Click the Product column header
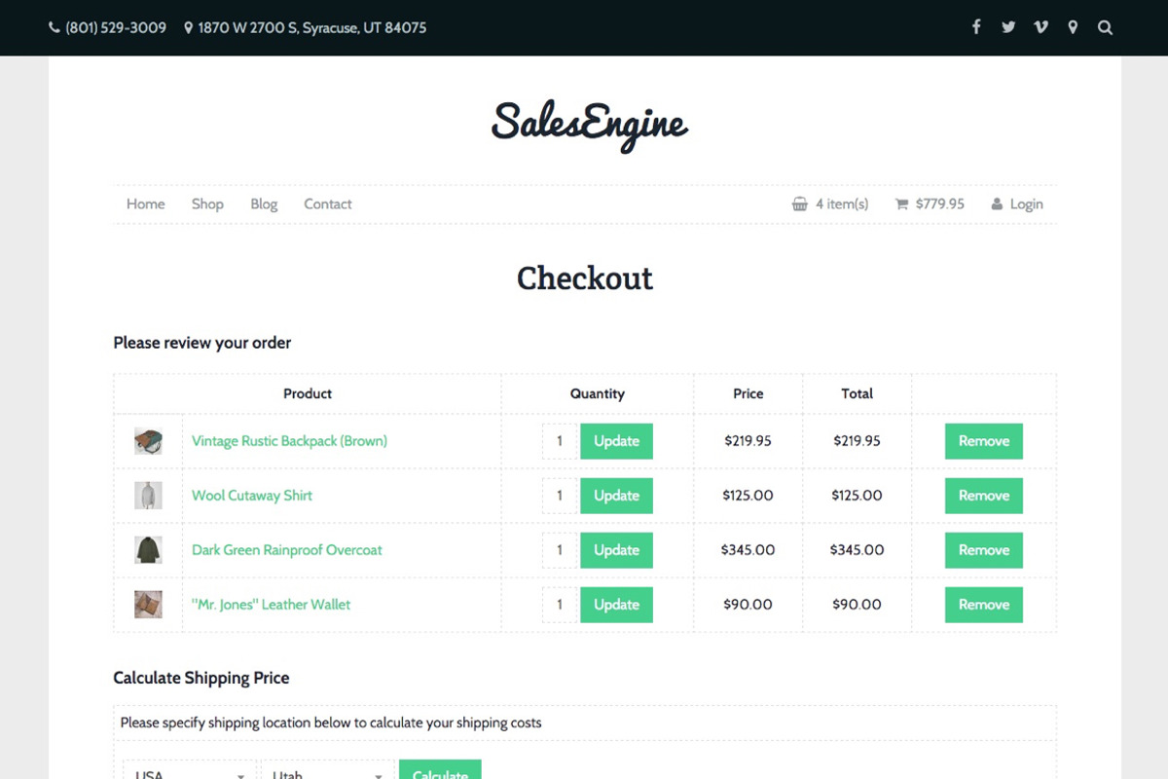Image resolution: width=1168 pixels, height=779 pixels. (x=308, y=394)
